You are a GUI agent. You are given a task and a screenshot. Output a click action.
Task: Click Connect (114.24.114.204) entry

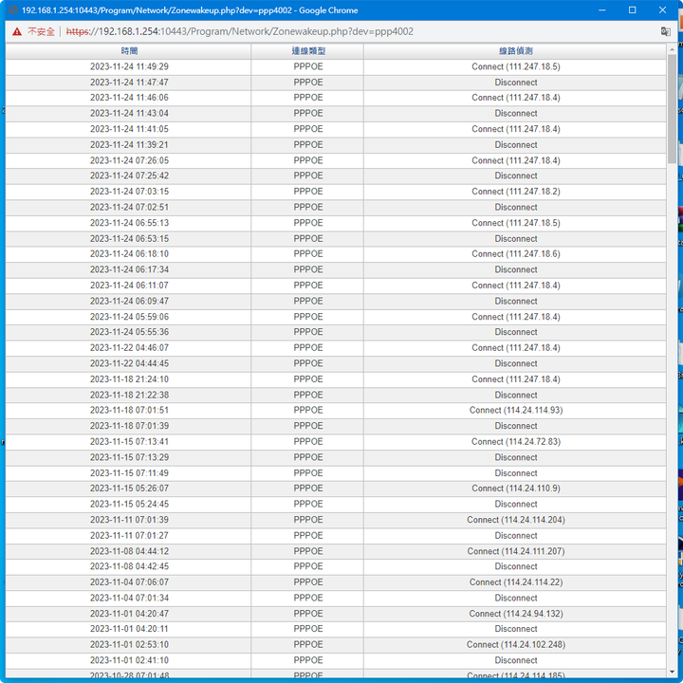point(516,520)
